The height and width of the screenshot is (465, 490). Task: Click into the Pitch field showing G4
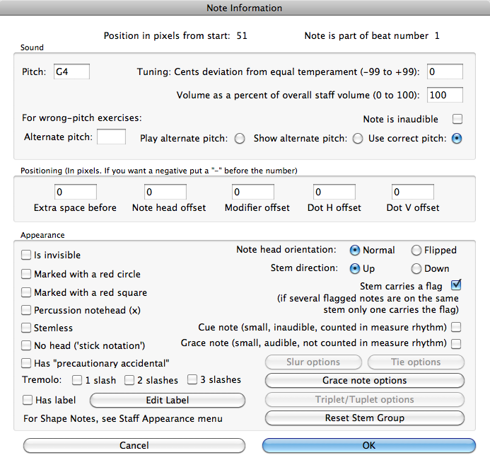[x=72, y=71]
